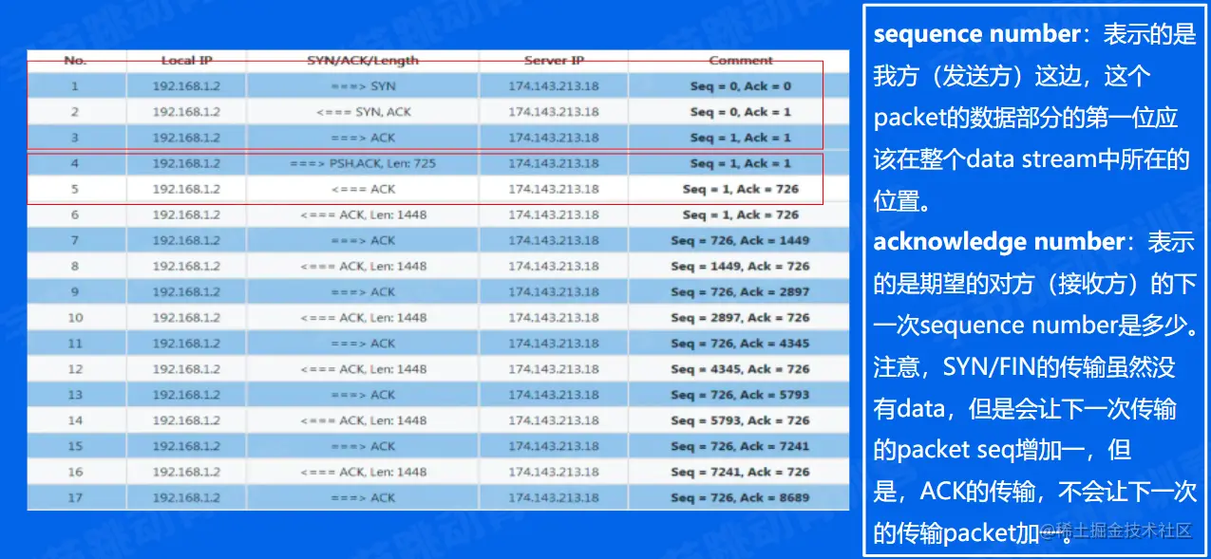Select row number 17 in the No. column
The width and height of the screenshot is (1211, 559).
(75, 497)
